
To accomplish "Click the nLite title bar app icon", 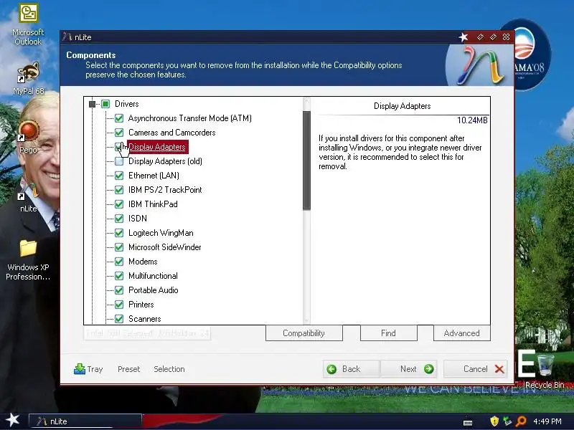I will pos(67,37).
